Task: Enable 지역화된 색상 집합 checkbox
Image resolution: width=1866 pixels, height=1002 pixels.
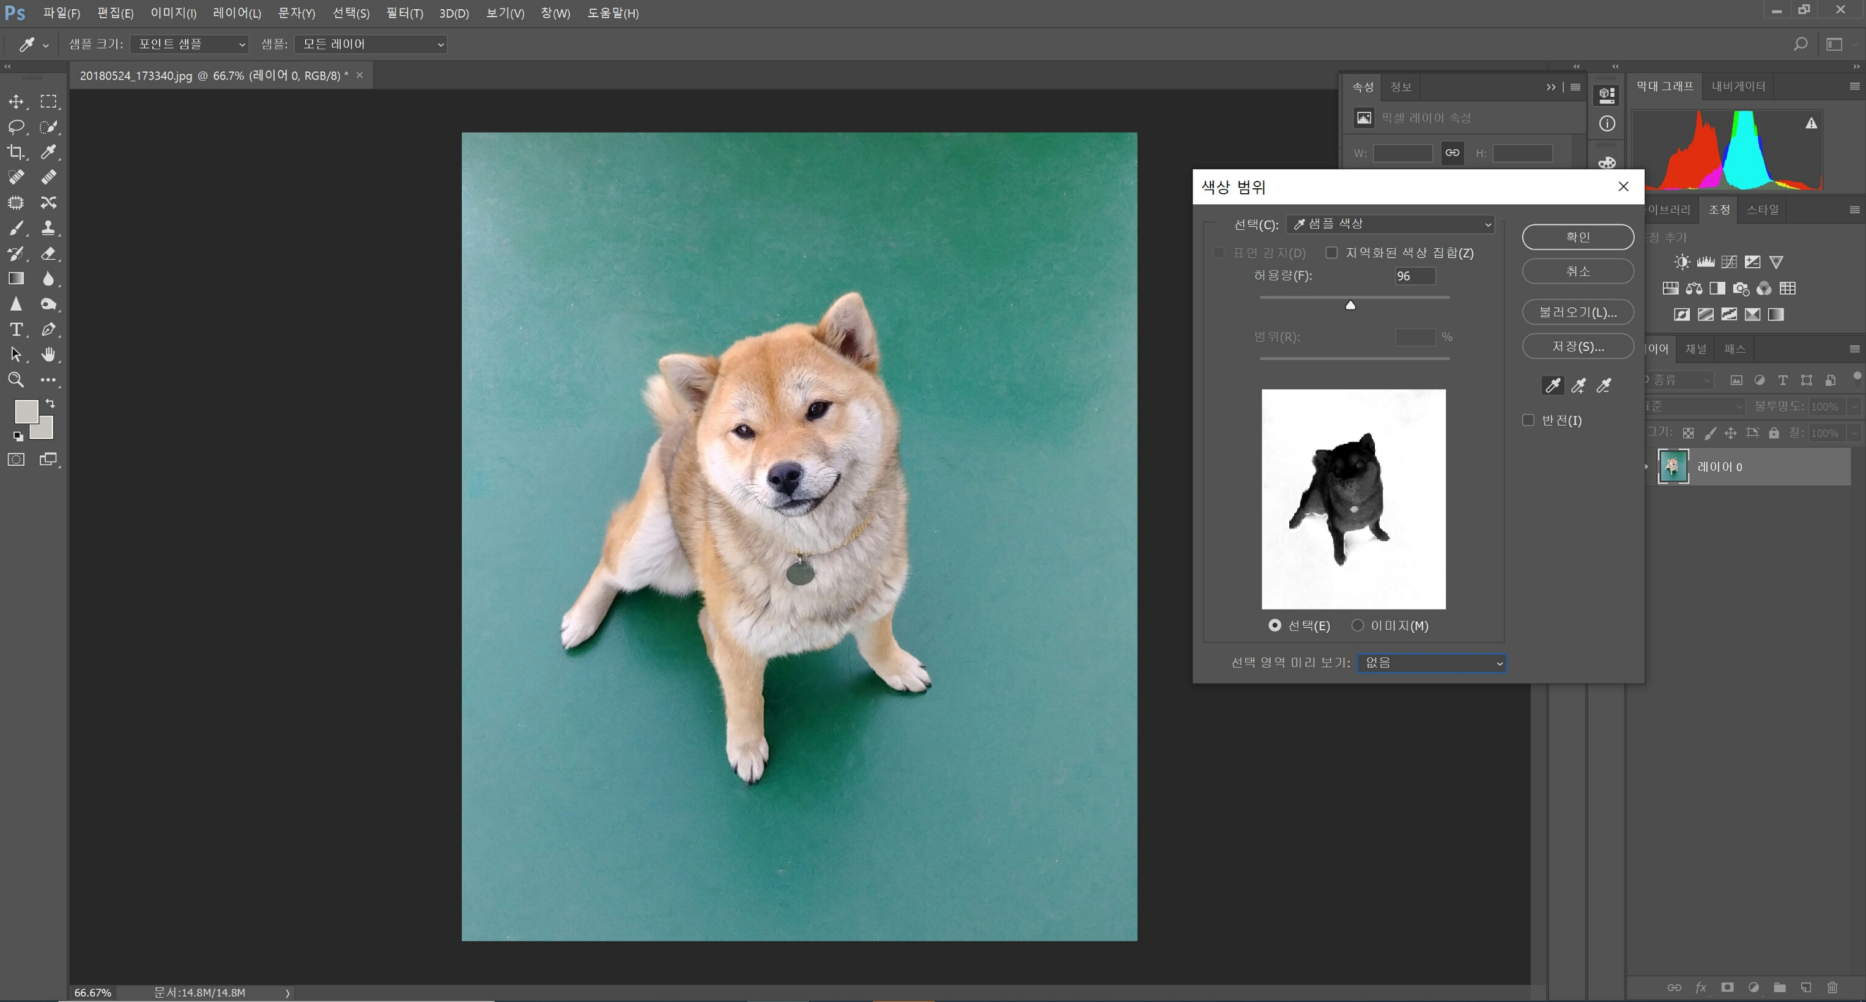Action: (x=1331, y=252)
